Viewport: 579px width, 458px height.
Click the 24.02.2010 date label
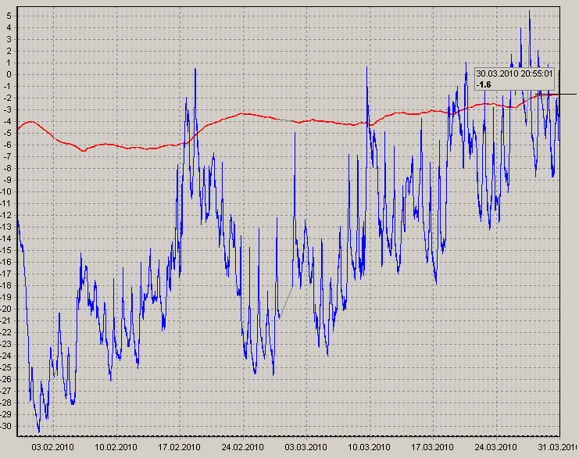pos(243,447)
